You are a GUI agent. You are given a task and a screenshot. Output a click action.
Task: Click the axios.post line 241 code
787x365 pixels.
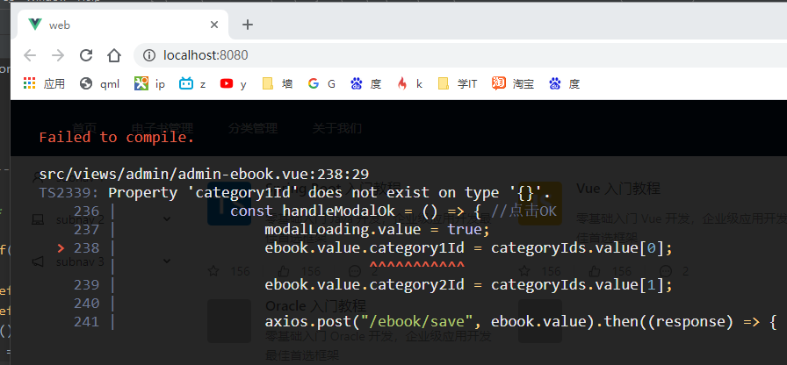click(x=521, y=321)
